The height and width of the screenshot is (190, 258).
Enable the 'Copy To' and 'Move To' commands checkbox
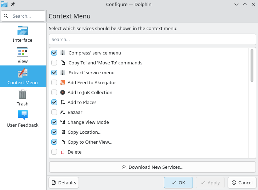[54, 63]
